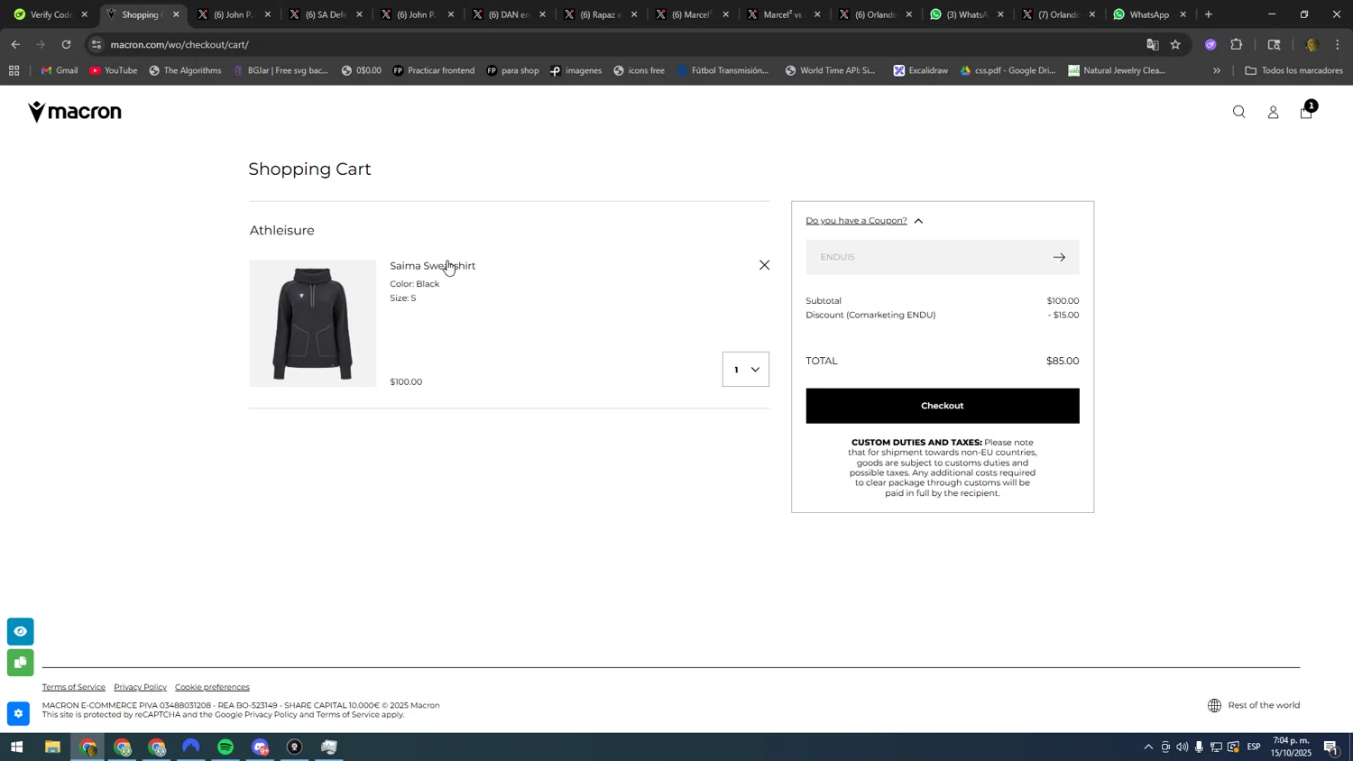Image resolution: width=1353 pixels, height=761 pixels.
Task: Click the address bar URL
Action: tap(179, 44)
